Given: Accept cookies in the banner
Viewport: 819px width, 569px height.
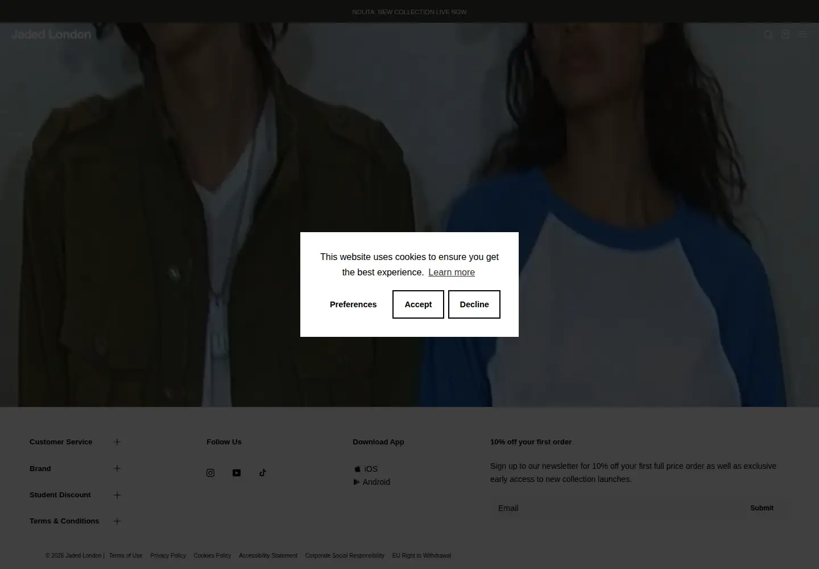Looking at the screenshot, I should pos(418,304).
